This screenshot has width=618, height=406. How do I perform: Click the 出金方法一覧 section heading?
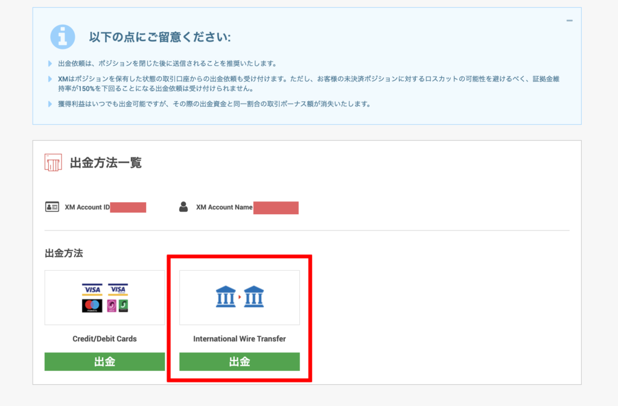(x=106, y=163)
